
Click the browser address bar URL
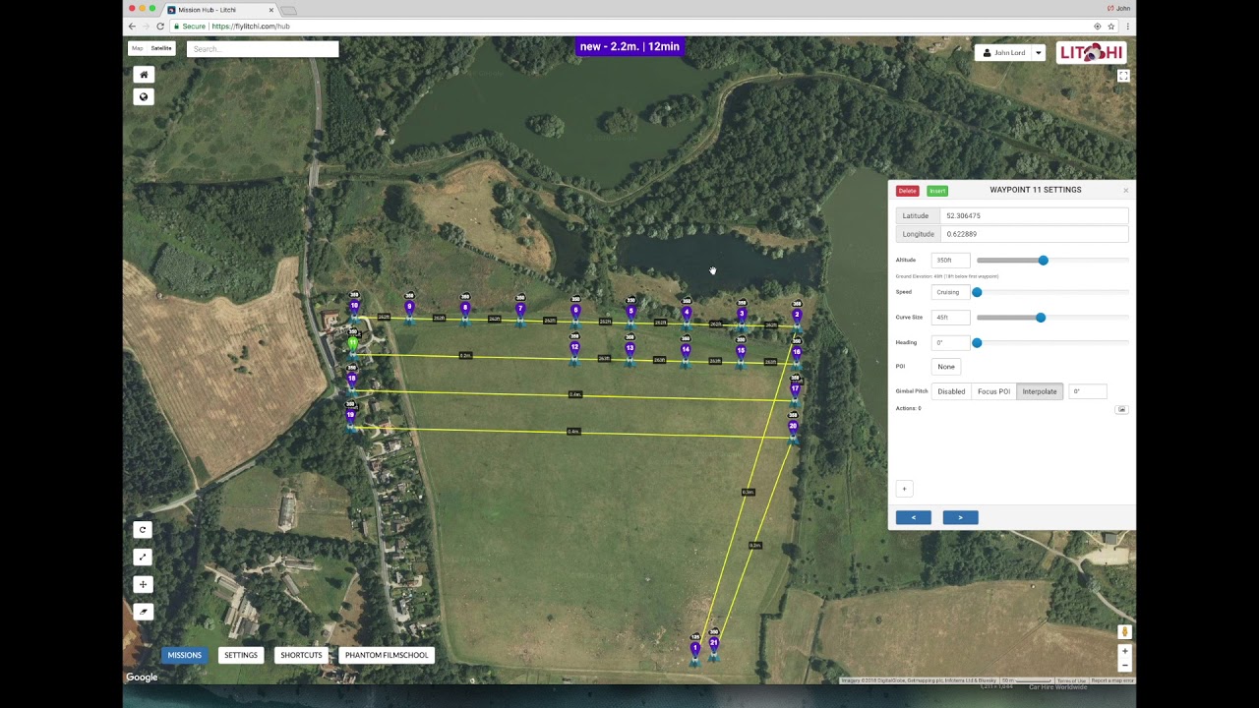(x=250, y=27)
